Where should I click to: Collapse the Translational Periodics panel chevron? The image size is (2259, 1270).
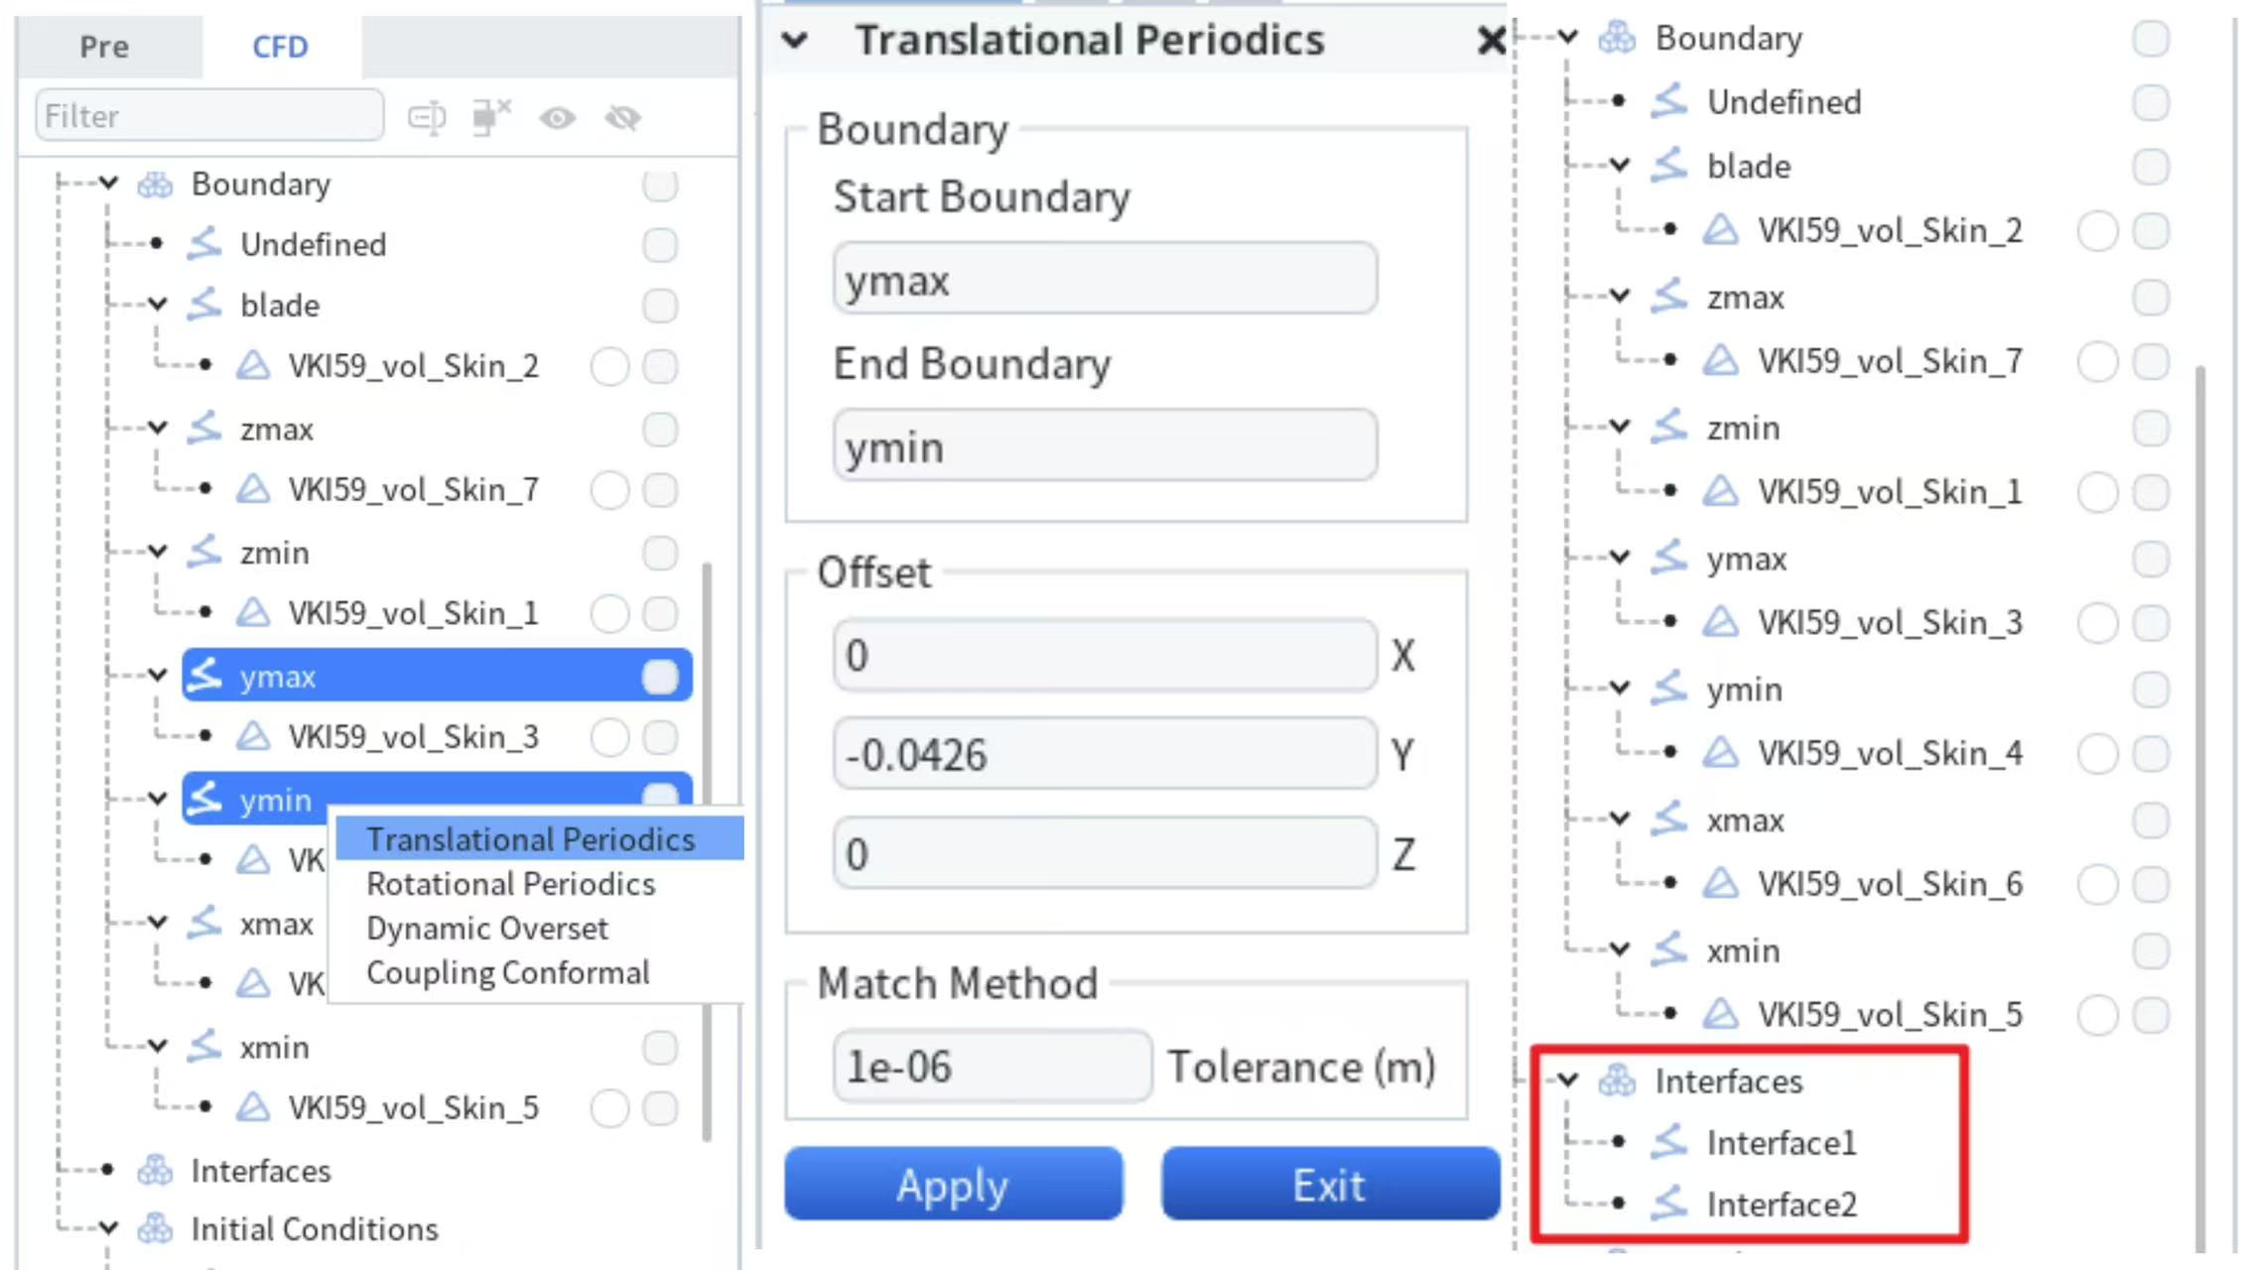(795, 41)
